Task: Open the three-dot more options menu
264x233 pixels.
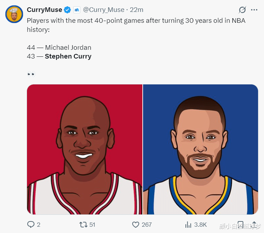Action: pos(254,10)
